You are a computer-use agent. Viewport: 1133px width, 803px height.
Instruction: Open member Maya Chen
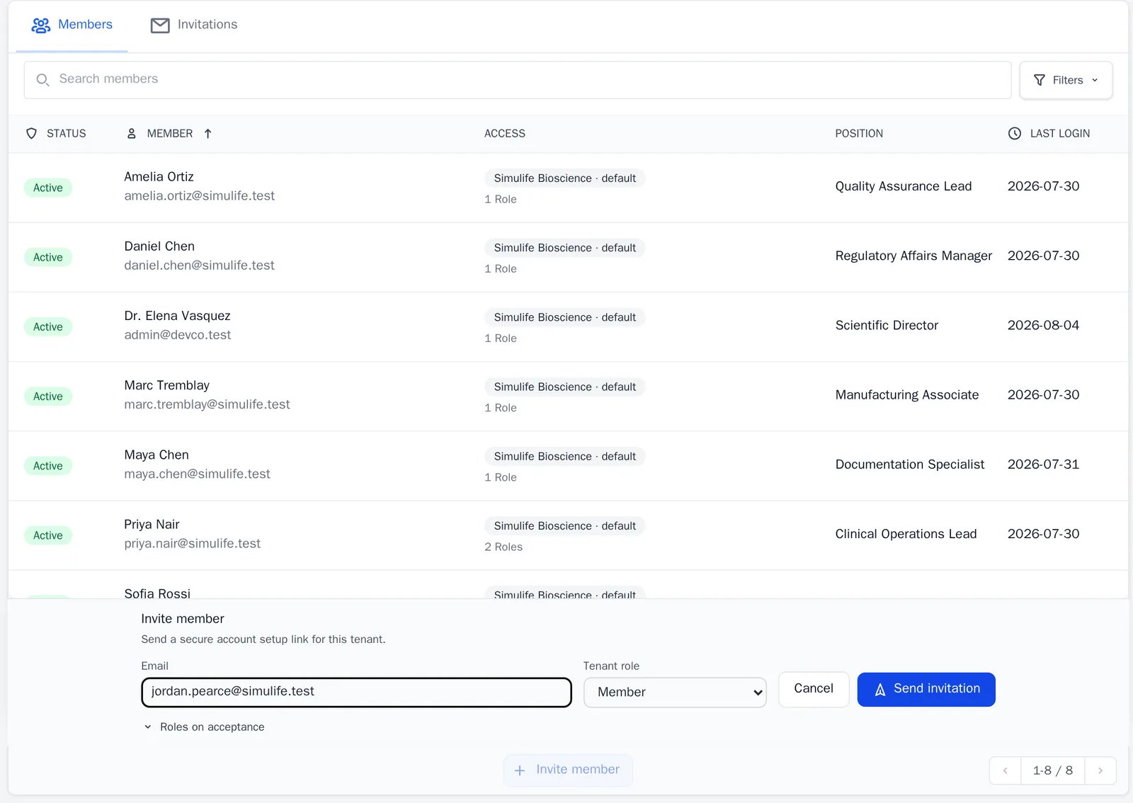pyautogui.click(x=156, y=455)
